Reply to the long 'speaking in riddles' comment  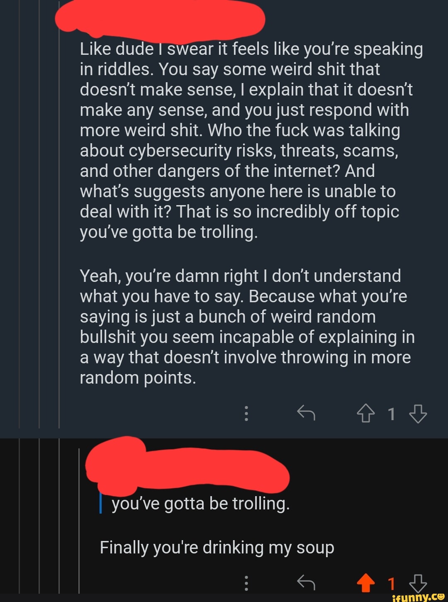click(306, 413)
